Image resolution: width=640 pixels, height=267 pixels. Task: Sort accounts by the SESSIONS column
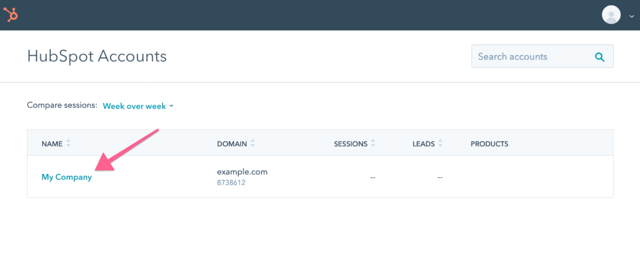[x=355, y=143]
